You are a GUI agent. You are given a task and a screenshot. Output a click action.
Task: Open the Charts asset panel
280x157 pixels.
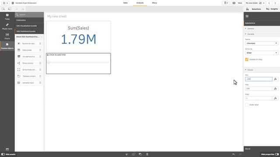pyautogui.click(x=7, y=36)
